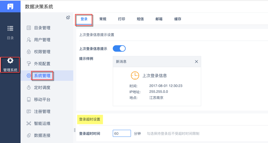Click the 智能运维 network icon
The width and height of the screenshot is (268, 143).
tap(29, 123)
